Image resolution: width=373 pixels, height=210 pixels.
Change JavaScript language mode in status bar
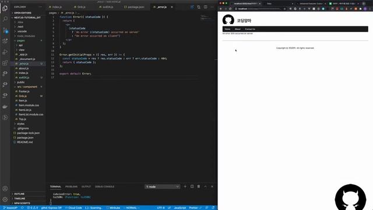click(180, 208)
